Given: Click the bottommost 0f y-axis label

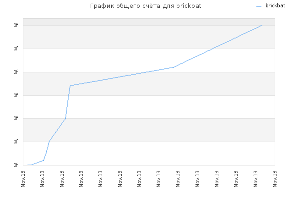Looking at the screenshot, I should 16,165.
